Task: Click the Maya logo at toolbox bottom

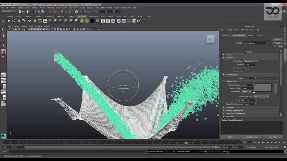Action: point(3,136)
